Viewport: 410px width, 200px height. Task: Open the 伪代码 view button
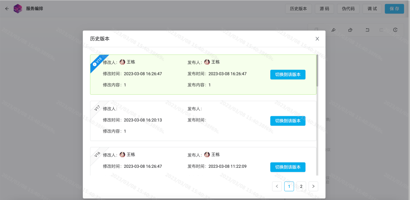coord(348,9)
